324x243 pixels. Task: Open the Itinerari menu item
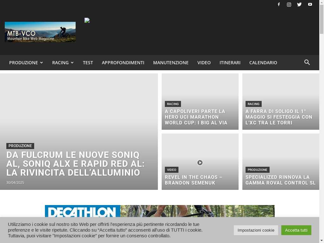click(230, 63)
